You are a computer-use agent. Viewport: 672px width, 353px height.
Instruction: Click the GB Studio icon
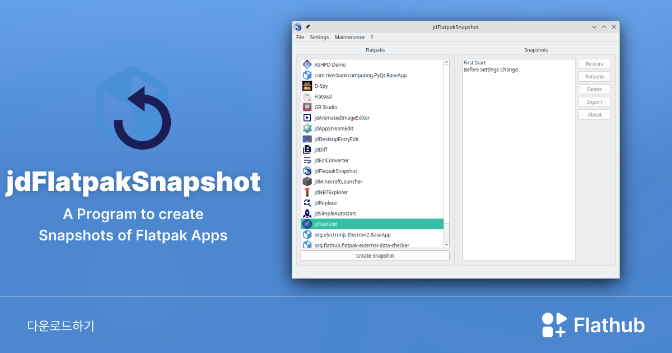coord(307,107)
